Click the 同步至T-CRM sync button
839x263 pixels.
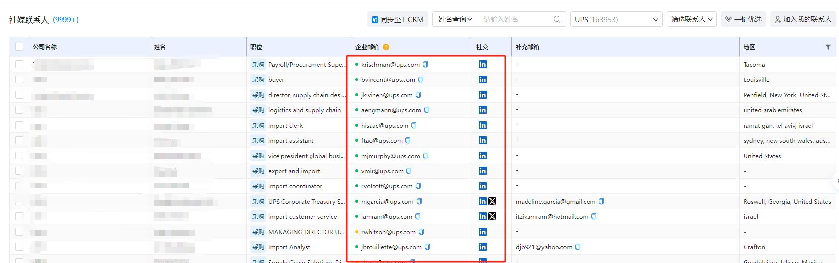pyautogui.click(x=397, y=19)
